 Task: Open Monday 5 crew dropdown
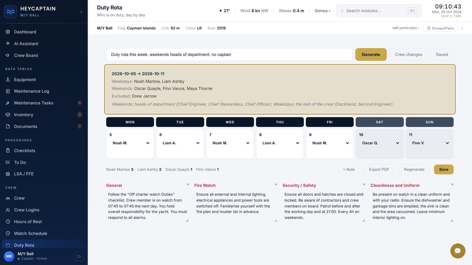pyautogui.click(x=130, y=143)
